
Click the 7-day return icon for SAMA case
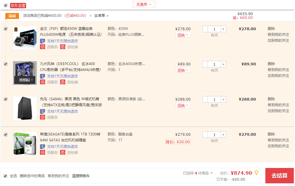point(42,111)
